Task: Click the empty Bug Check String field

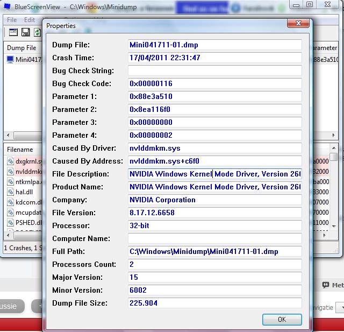Action: (215, 70)
